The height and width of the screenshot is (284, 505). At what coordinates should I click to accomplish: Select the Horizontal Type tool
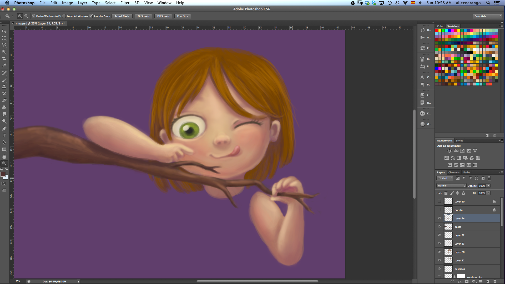(4, 135)
